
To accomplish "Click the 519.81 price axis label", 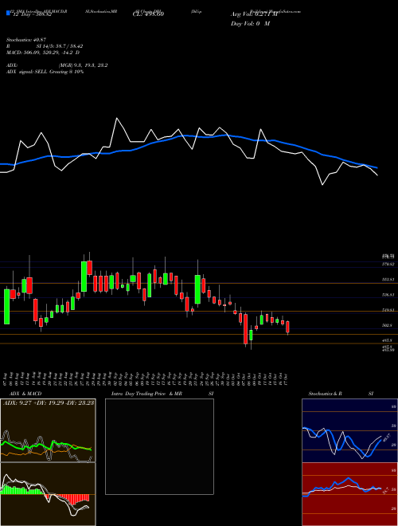I will coord(388,310).
